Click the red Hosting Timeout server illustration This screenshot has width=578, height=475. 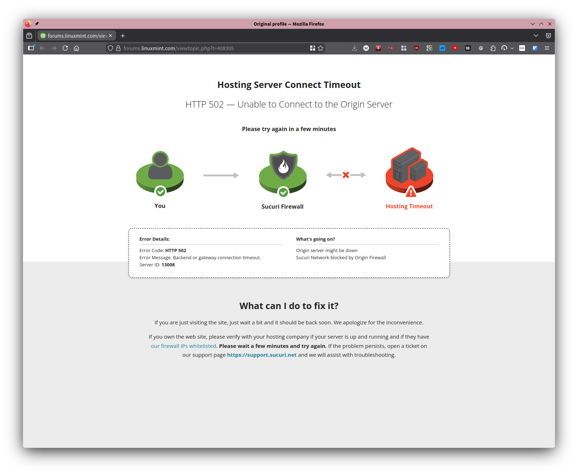[x=410, y=172]
